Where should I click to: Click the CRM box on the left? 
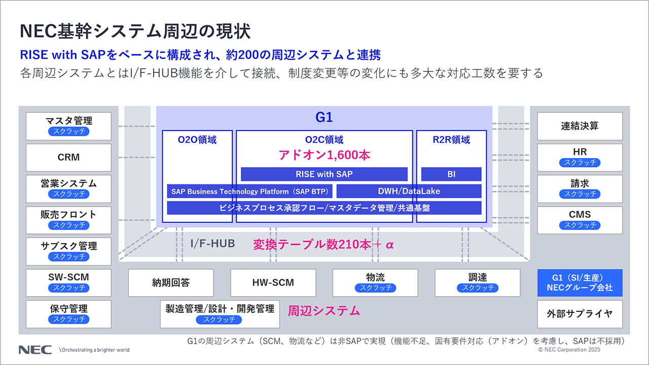(68, 157)
